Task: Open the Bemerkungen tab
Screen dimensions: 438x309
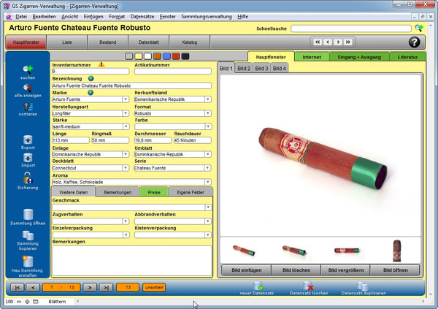Action: [x=118, y=192]
